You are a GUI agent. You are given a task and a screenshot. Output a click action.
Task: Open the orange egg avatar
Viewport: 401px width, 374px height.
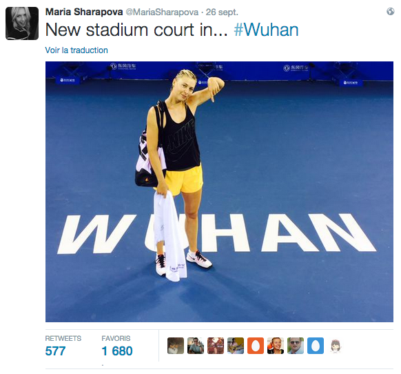click(255, 346)
